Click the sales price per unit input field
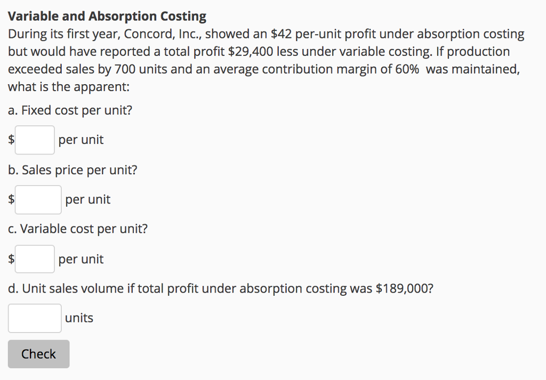Image resolution: width=546 pixels, height=380 pixels. (37, 199)
